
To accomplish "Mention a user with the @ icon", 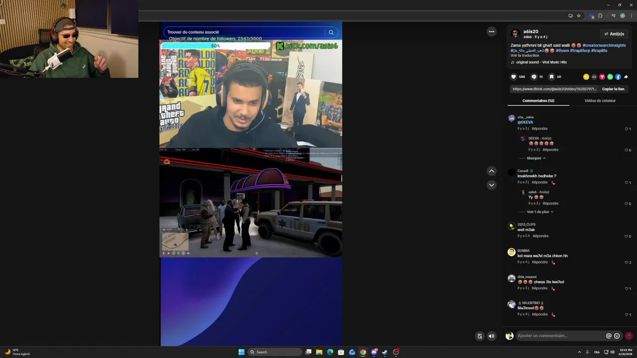I will [609, 336].
